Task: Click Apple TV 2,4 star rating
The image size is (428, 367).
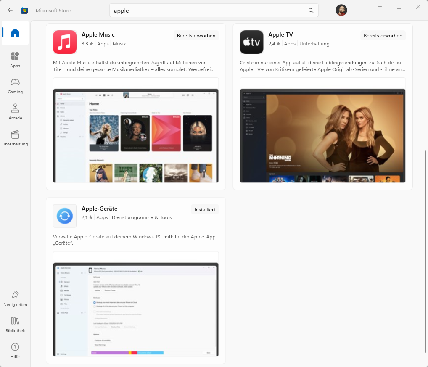Action: click(x=274, y=44)
